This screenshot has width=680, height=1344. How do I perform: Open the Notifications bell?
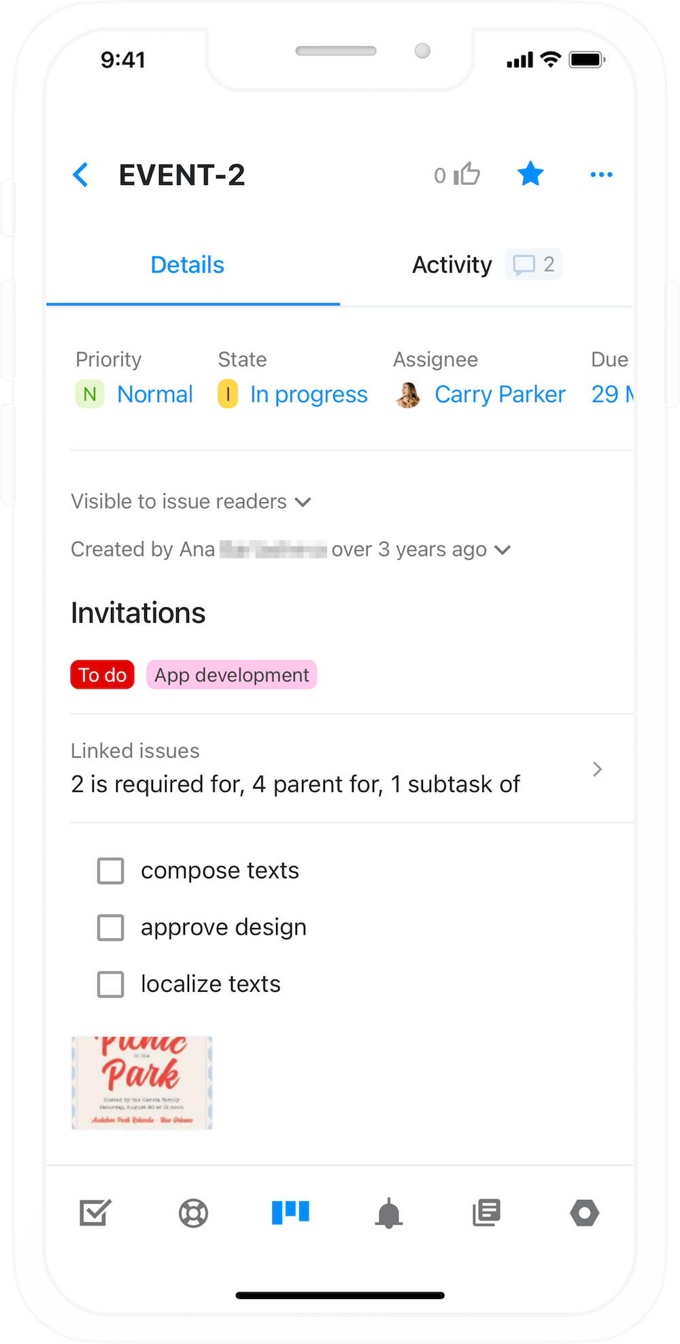pyautogui.click(x=388, y=1213)
